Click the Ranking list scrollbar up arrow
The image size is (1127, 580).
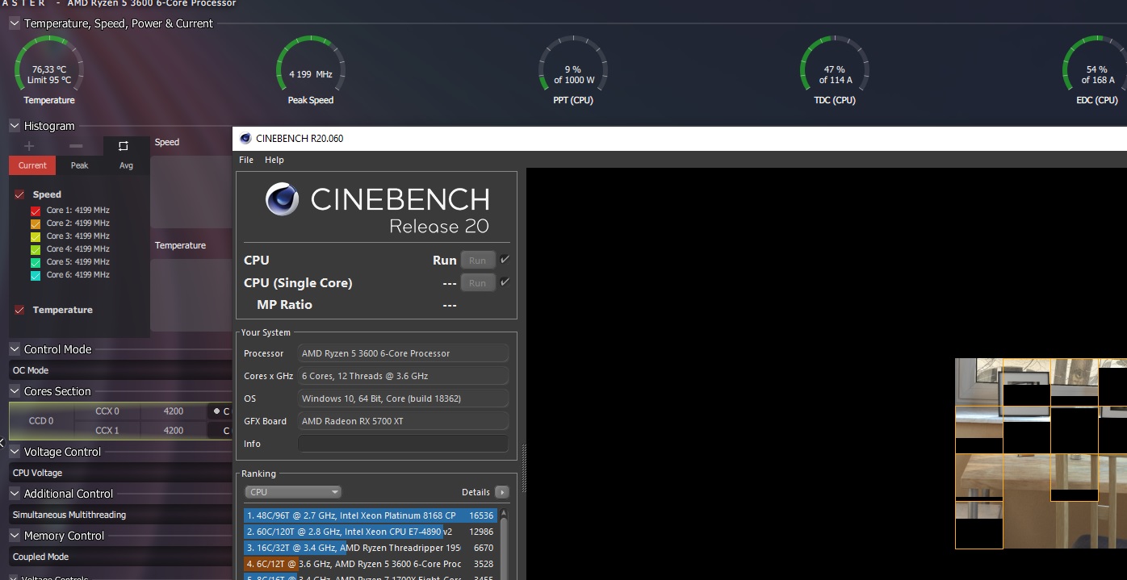coord(505,514)
